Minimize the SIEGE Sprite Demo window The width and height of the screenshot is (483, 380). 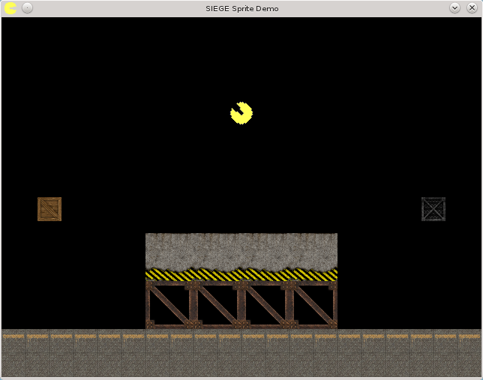454,8
